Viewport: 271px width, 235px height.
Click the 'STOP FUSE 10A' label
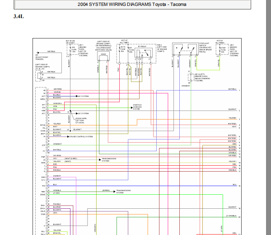coord(223,50)
